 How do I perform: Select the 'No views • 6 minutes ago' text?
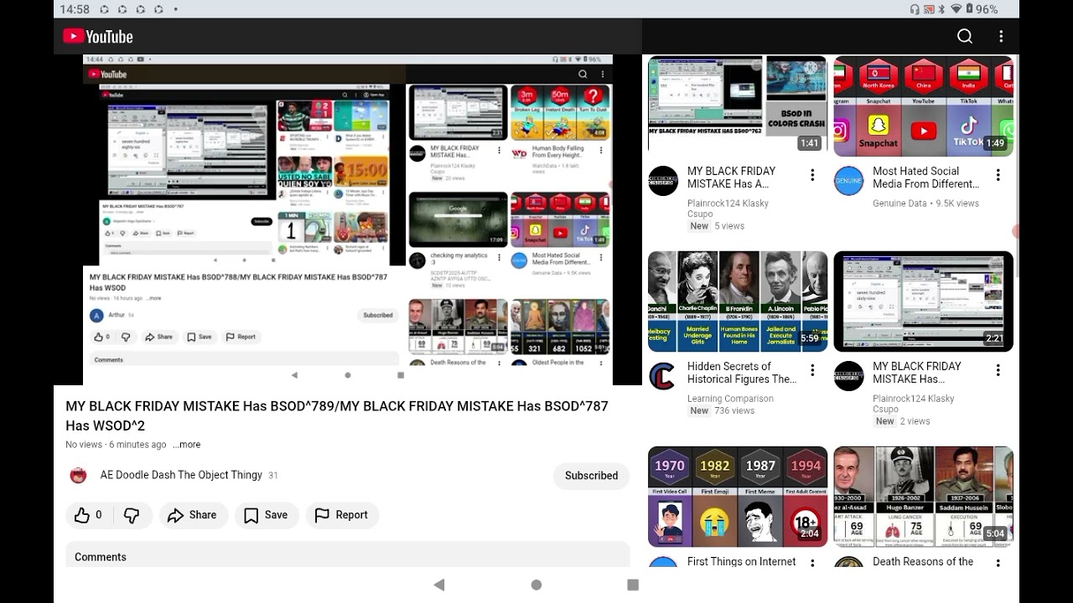point(116,445)
